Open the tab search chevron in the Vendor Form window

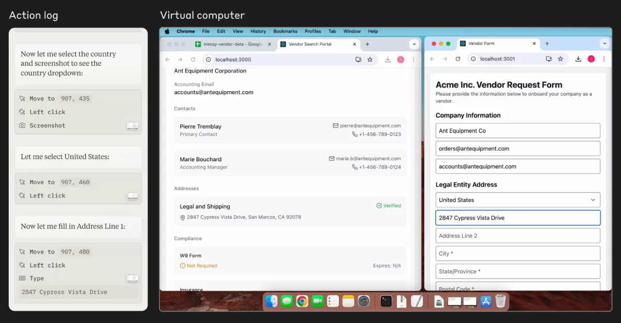604,43
